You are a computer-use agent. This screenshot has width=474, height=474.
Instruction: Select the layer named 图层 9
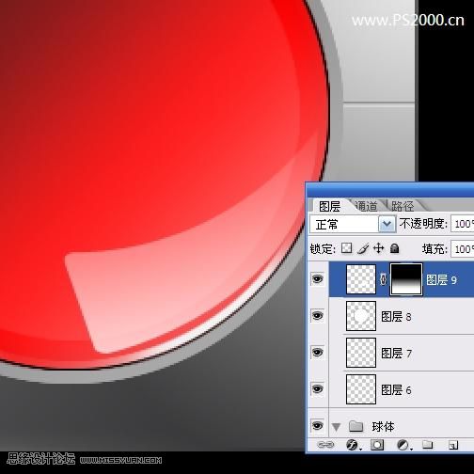pos(441,280)
